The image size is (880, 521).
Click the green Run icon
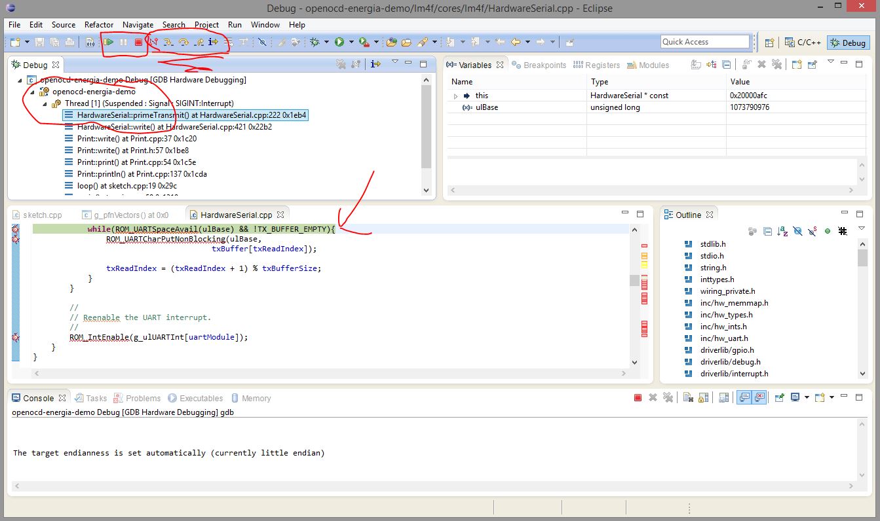coord(339,42)
